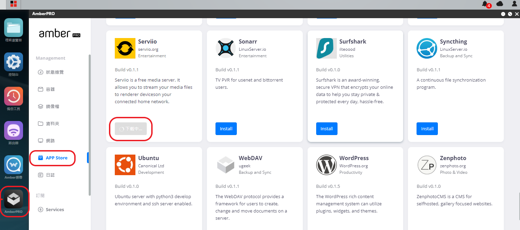
Task: Click Productivity category under WordPress
Action: 351,172
